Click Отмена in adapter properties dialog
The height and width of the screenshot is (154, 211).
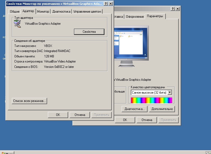[x=80, y=115]
